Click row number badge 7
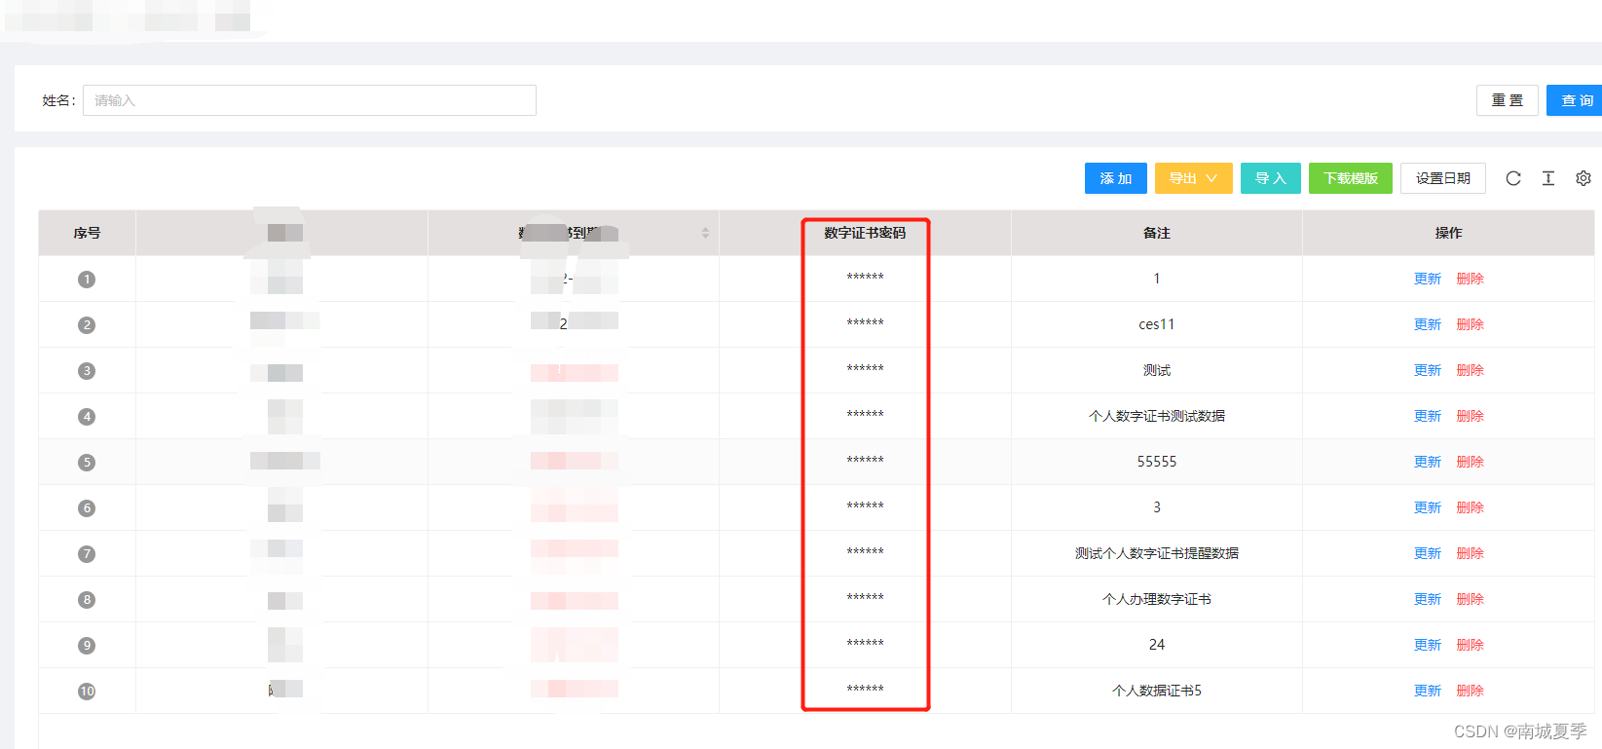The width and height of the screenshot is (1602, 749). click(87, 554)
